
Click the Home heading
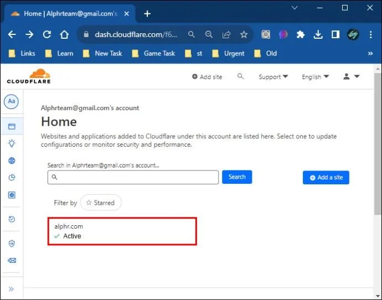[59, 122]
